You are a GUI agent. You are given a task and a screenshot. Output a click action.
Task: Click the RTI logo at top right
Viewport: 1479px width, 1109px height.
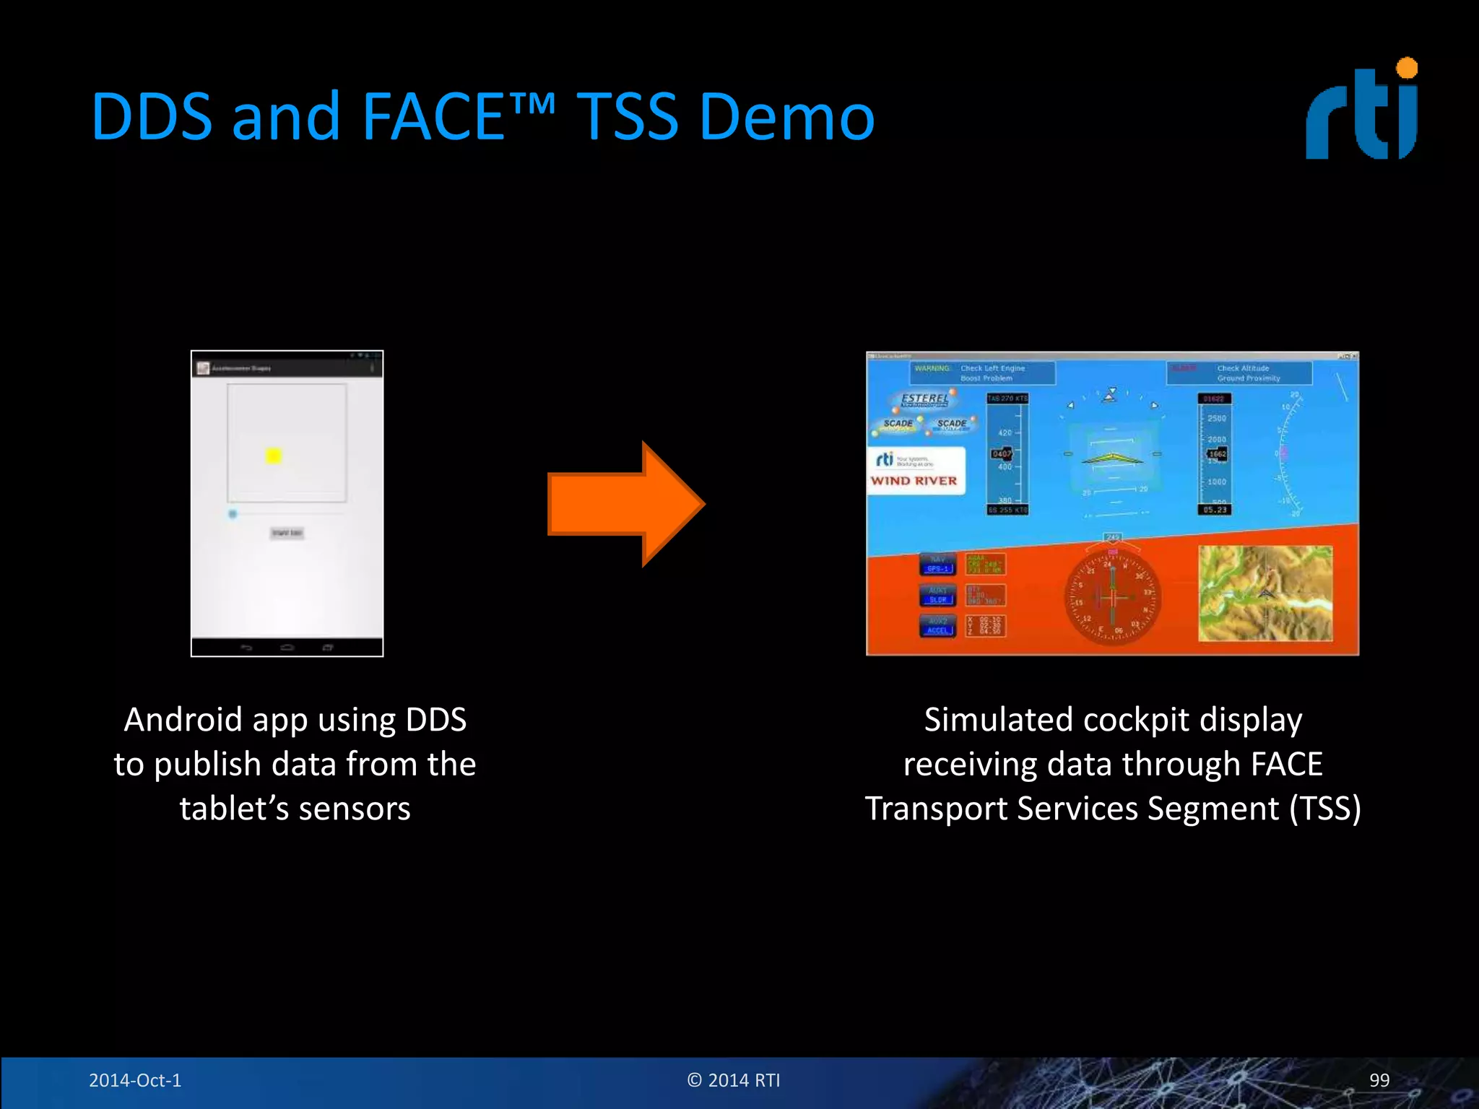point(1362,108)
